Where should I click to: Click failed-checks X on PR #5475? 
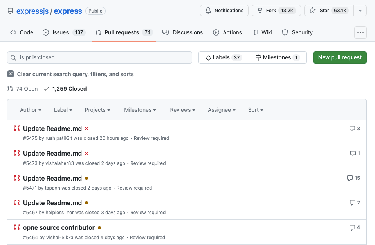(87, 129)
